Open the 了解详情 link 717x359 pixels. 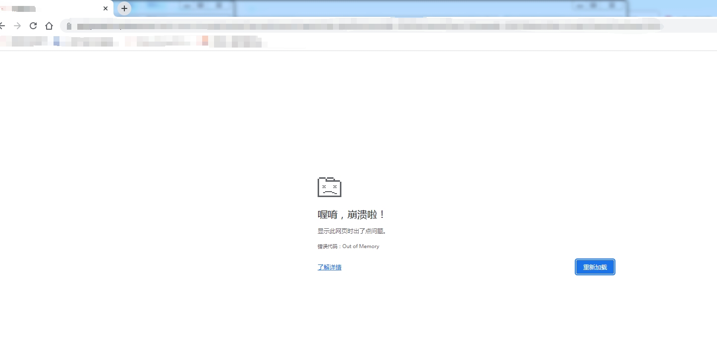[329, 267]
